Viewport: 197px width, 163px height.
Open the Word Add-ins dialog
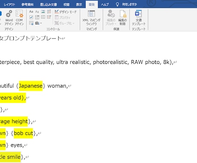(9, 18)
